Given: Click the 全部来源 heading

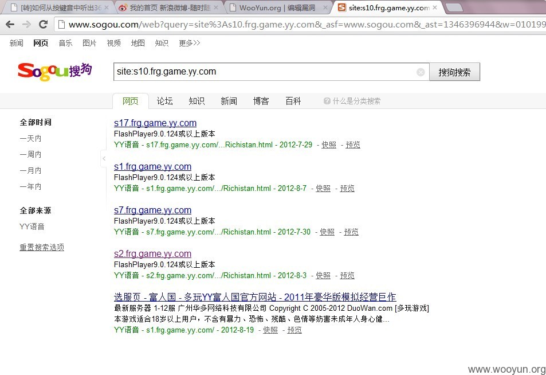Looking at the screenshot, I should tap(36, 210).
